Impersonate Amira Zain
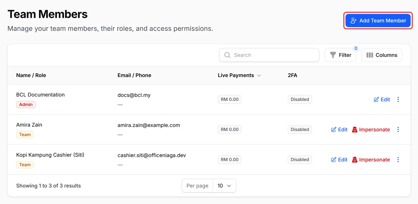Image resolution: width=418 pixels, height=204 pixels. click(x=371, y=129)
